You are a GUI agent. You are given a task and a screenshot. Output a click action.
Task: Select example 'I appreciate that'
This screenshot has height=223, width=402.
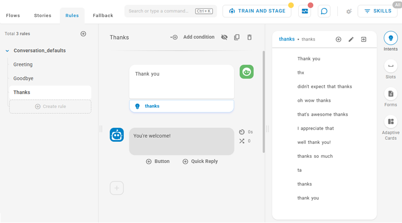click(x=316, y=128)
